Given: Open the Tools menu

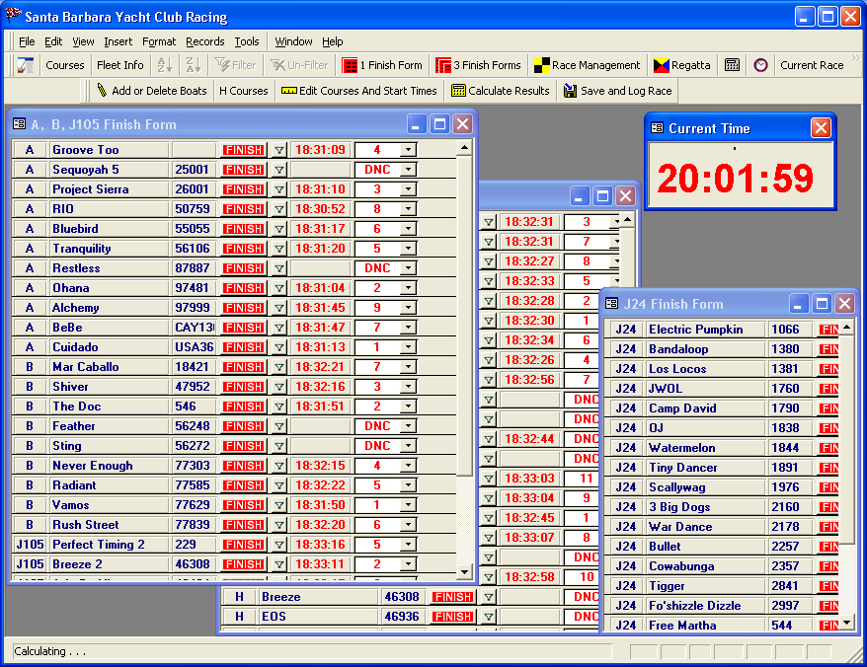Looking at the screenshot, I should [x=247, y=41].
